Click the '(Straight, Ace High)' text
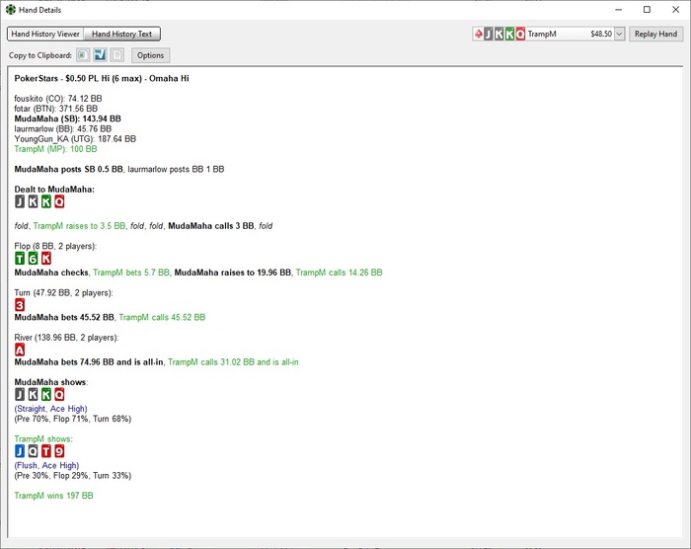Image resolution: width=691 pixels, height=549 pixels. 50,409
